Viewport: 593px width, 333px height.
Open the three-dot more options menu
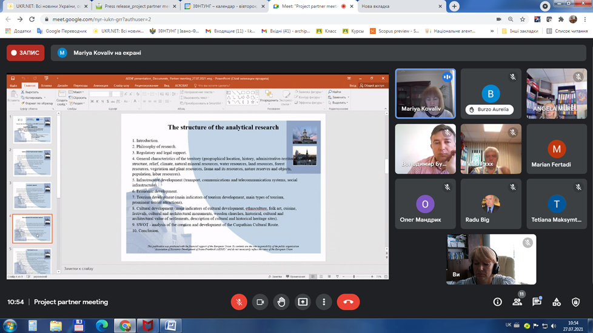click(324, 302)
